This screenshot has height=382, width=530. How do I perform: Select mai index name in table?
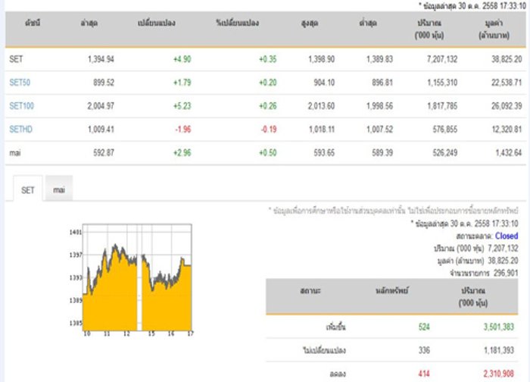pos(15,152)
